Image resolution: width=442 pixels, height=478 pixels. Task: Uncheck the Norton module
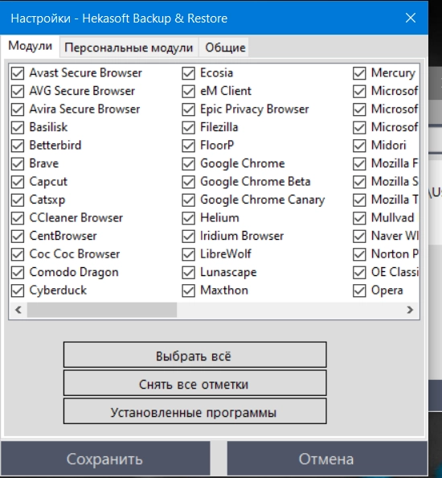pos(359,254)
